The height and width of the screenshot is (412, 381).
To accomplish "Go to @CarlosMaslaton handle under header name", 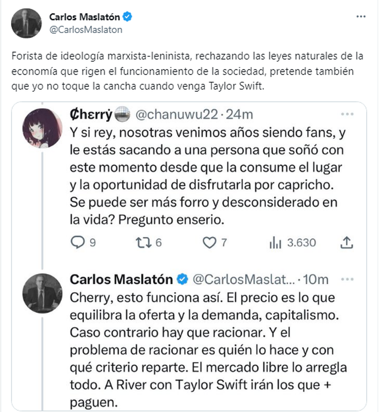I will tap(86, 30).
